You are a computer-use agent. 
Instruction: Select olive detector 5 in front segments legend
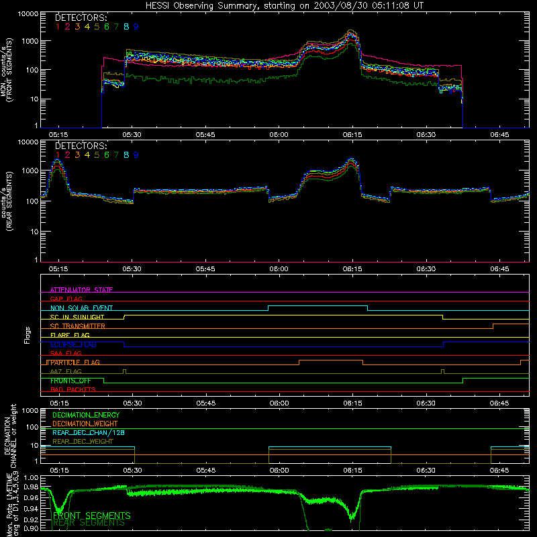[x=97, y=27]
